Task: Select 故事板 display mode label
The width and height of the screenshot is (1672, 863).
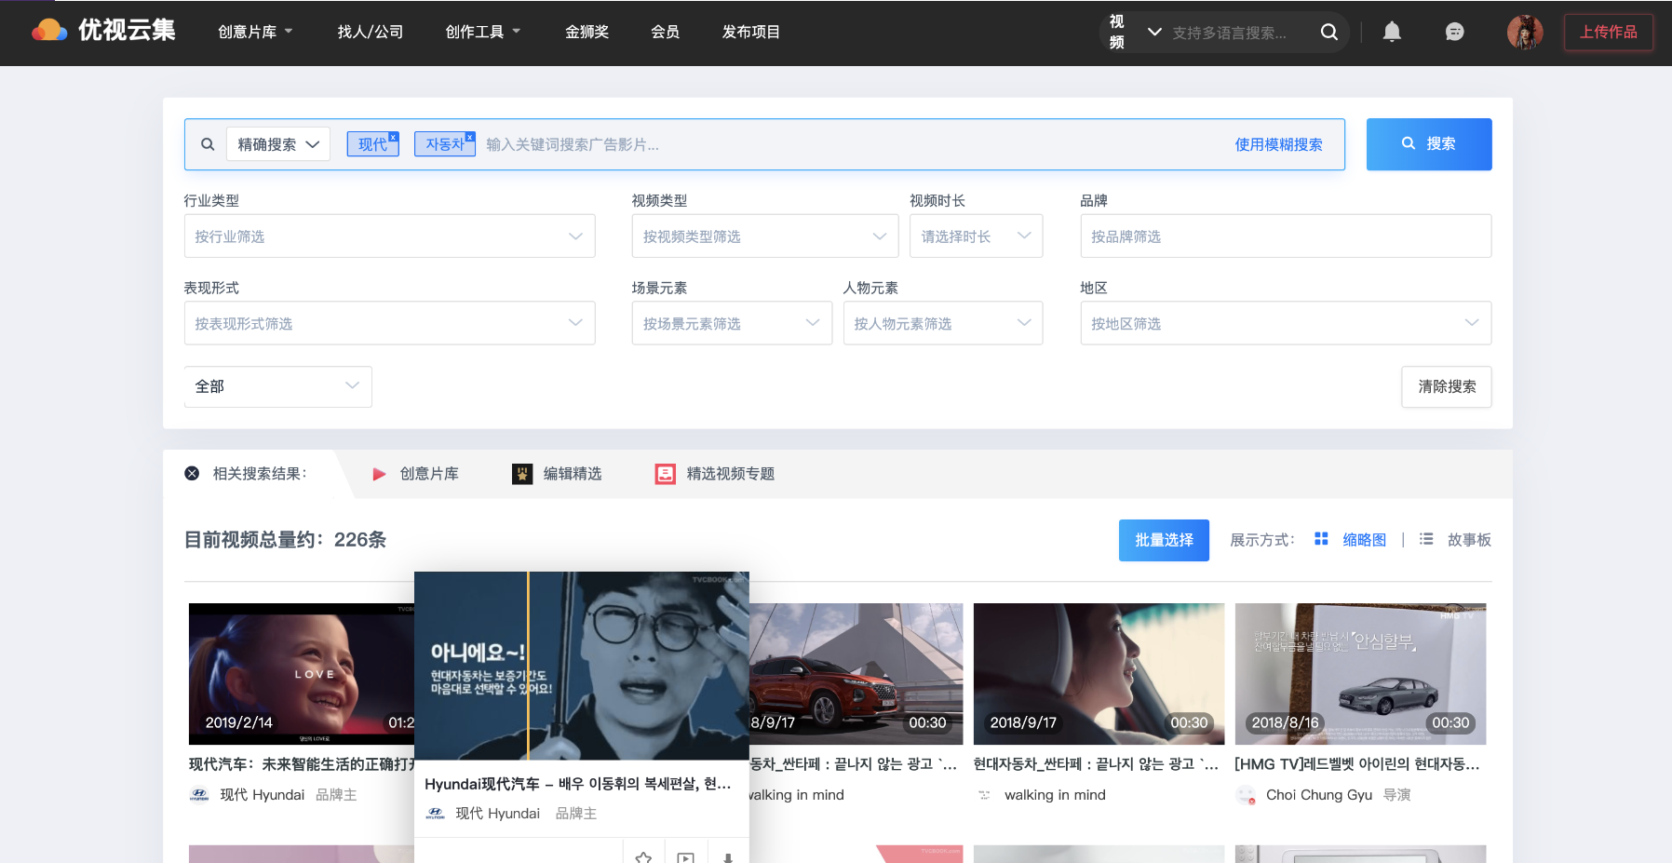Action: [1469, 540]
